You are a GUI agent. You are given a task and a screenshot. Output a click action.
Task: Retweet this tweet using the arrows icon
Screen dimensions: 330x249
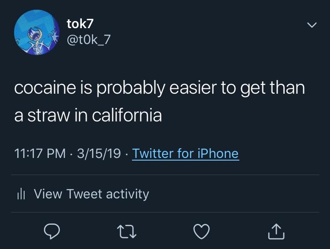click(127, 231)
